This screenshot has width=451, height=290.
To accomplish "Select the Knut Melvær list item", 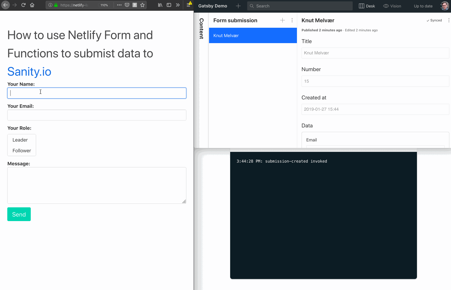I will (x=253, y=35).
